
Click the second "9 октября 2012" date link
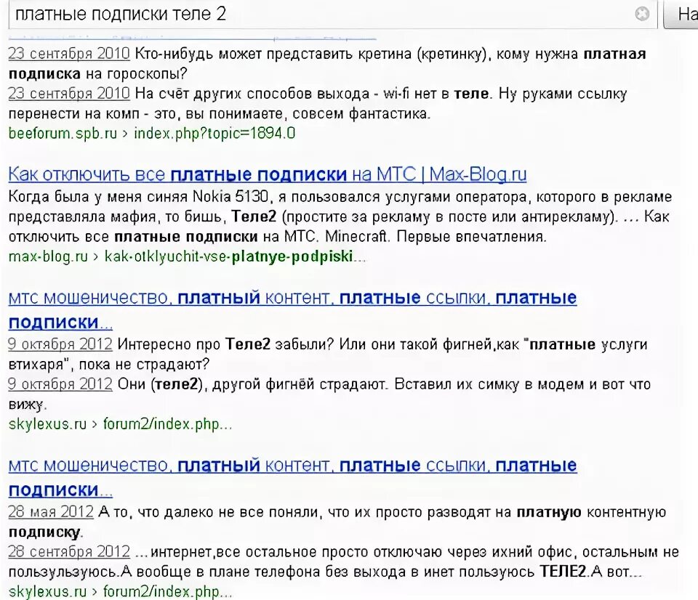[59, 384]
